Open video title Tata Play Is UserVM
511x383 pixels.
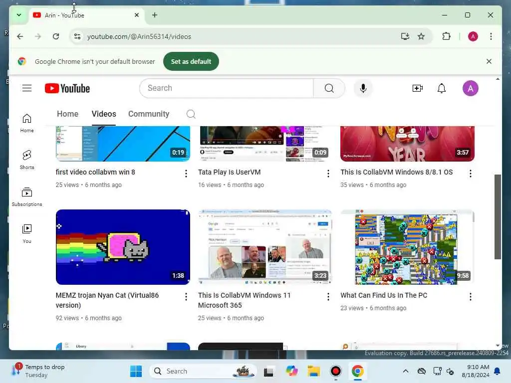point(229,172)
